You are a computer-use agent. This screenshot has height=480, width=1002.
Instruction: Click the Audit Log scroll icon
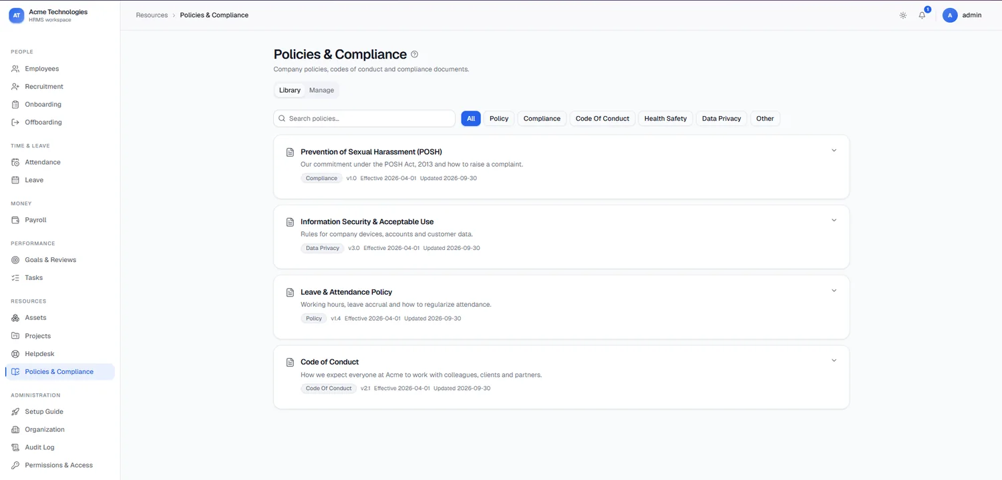[15, 447]
